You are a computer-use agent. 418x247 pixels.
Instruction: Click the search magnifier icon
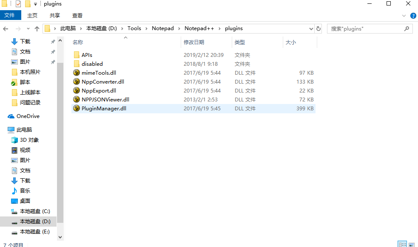point(407,28)
